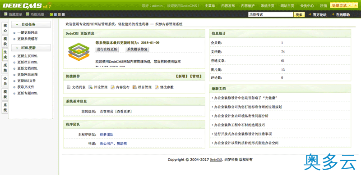Click the 进行在线更新 button

click(107, 49)
